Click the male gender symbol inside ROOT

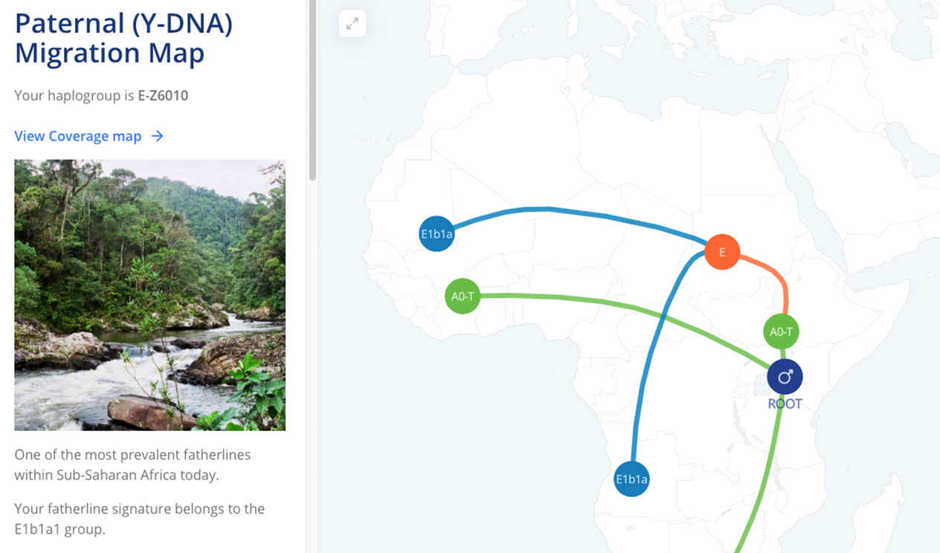tap(785, 375)
